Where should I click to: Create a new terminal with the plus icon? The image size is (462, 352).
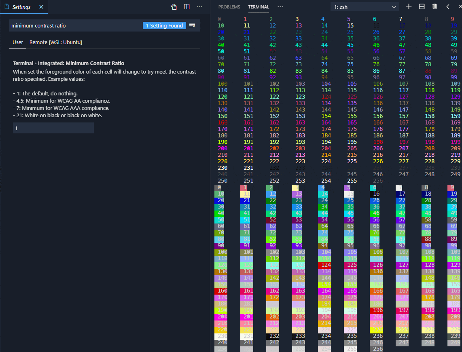[x=409, y=6]
